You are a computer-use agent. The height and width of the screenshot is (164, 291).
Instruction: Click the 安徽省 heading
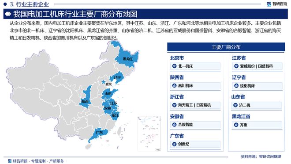177,116
